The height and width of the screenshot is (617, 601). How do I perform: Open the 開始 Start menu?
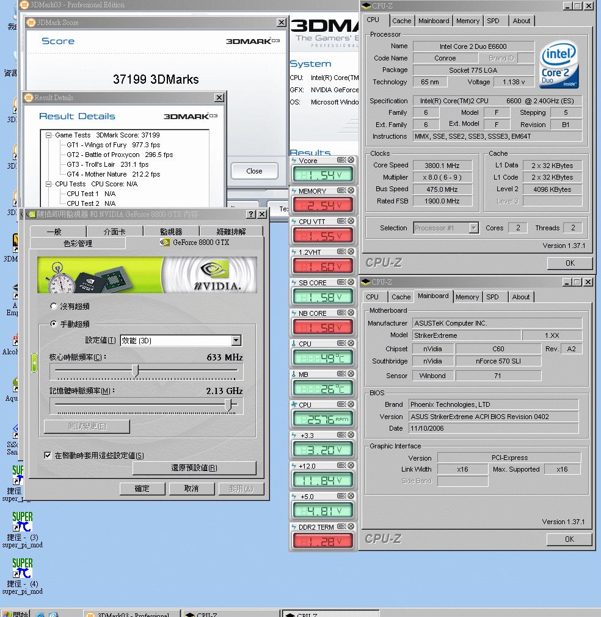16,614
